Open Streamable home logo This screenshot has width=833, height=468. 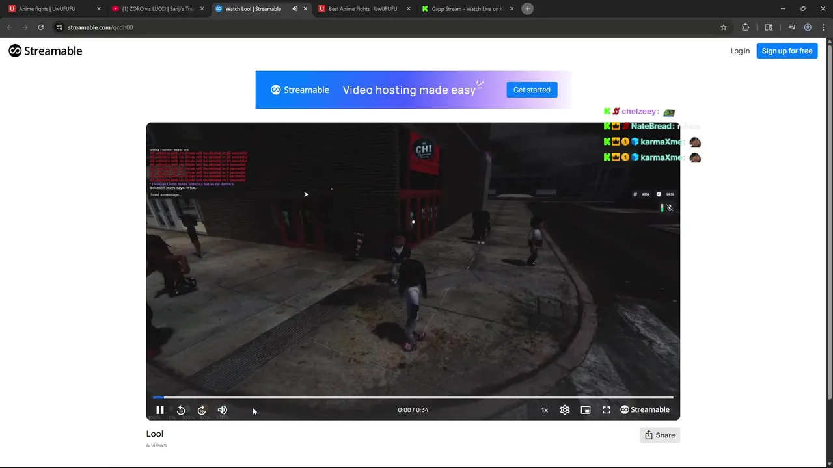click(x=46, y=51)
